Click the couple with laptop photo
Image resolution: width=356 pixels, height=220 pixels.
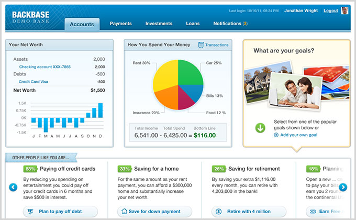(x=295, y=91)
